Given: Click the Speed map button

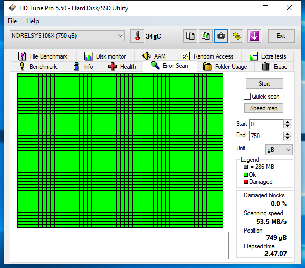Looking at the screenshot, I should click(264, 108).
